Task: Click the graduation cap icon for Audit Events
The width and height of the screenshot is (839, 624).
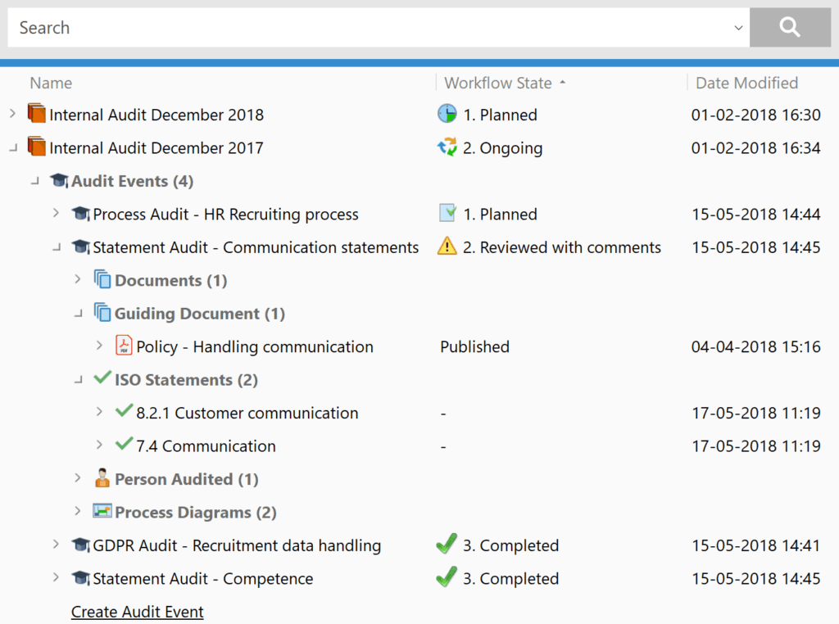Action: pos(58,181)
